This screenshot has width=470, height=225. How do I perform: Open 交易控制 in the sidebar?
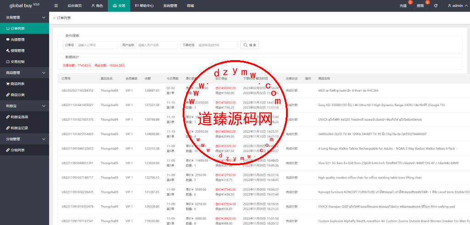click(x=25, y=62)
